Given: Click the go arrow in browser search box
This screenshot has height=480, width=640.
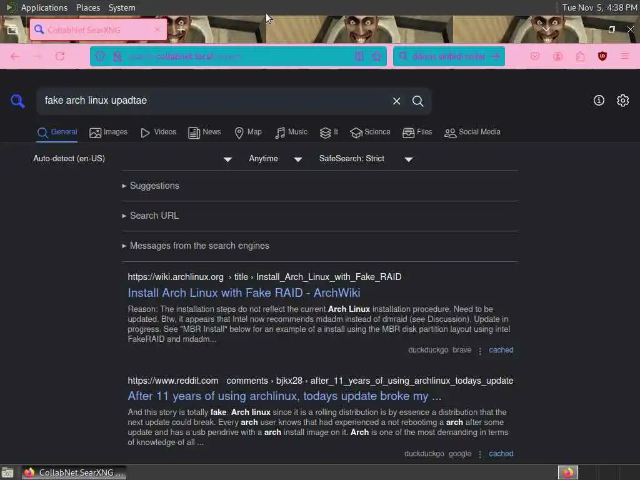Looking at the screenshot, I should [495, 56].
